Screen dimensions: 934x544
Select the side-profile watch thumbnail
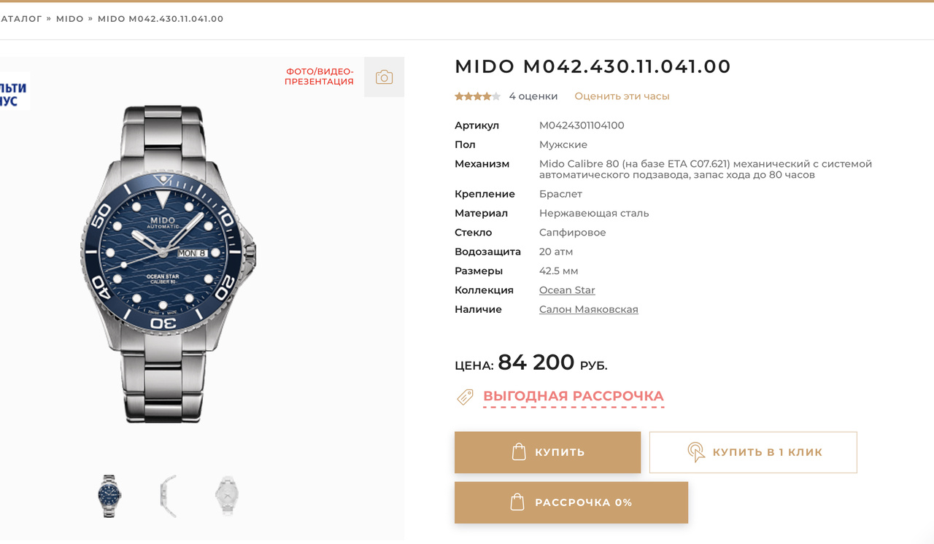[169, 496]
